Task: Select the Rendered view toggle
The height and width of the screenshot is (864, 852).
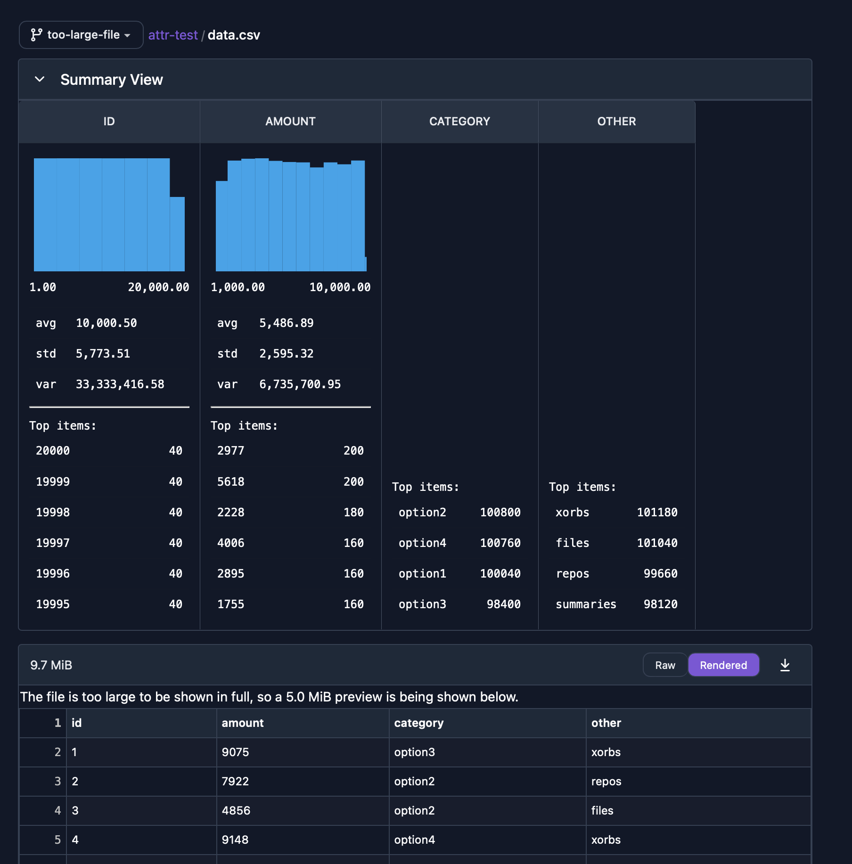Action: tap(723, 665)
